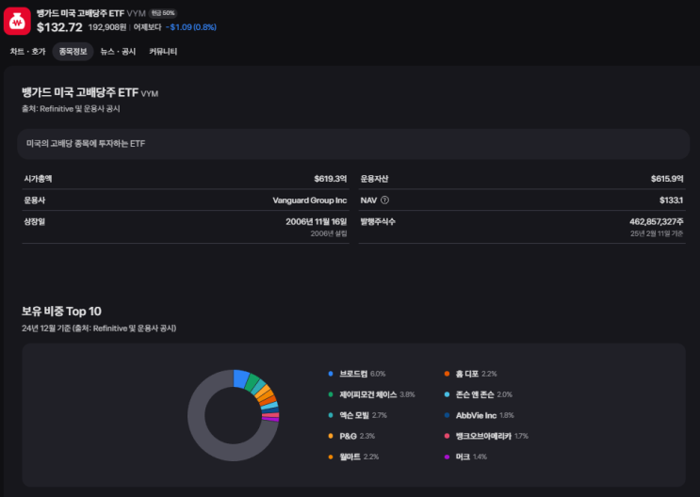Click the light blue dot next to 존슨 앤 존슨
The image size is (700, 497).
pyautogui.click(x=447, y=394)
